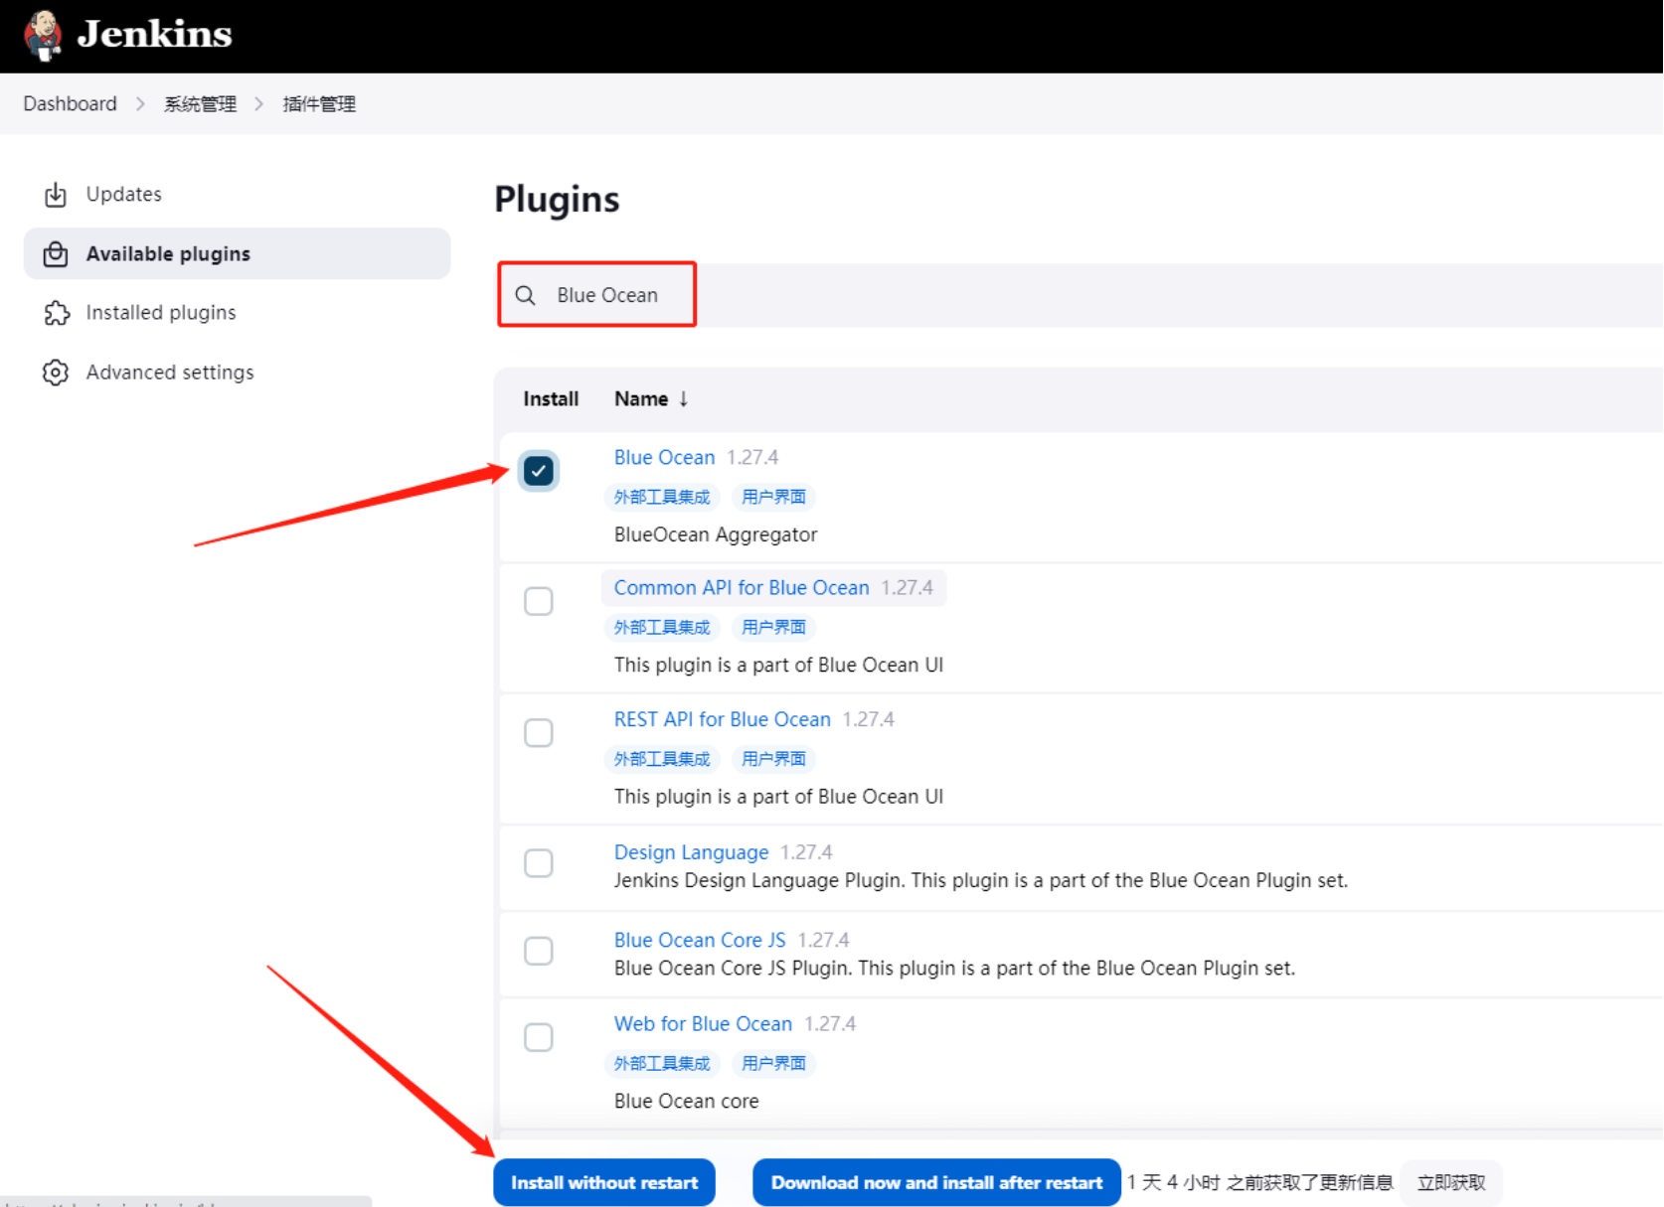Viewport: 1664px width, 1207px height.
Task: Check Common API for Blue Ocean checkbox
Action: point(539,601)
